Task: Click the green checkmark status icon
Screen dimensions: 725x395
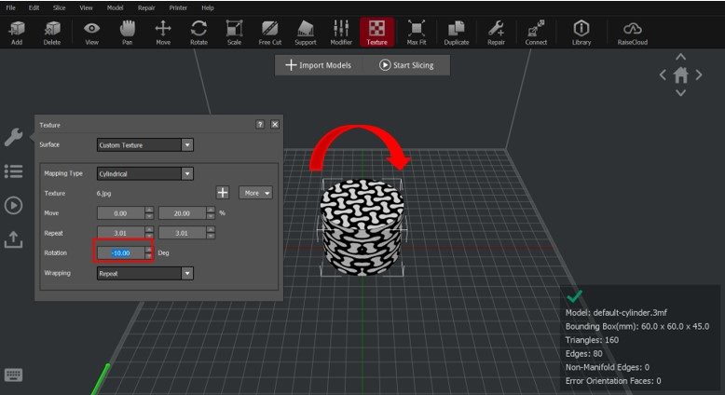Action: 575,295
